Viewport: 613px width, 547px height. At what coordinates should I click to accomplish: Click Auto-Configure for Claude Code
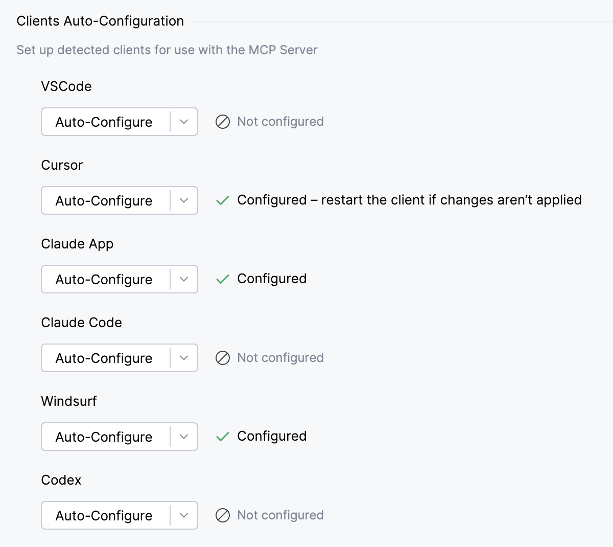(x=104, y=358)
